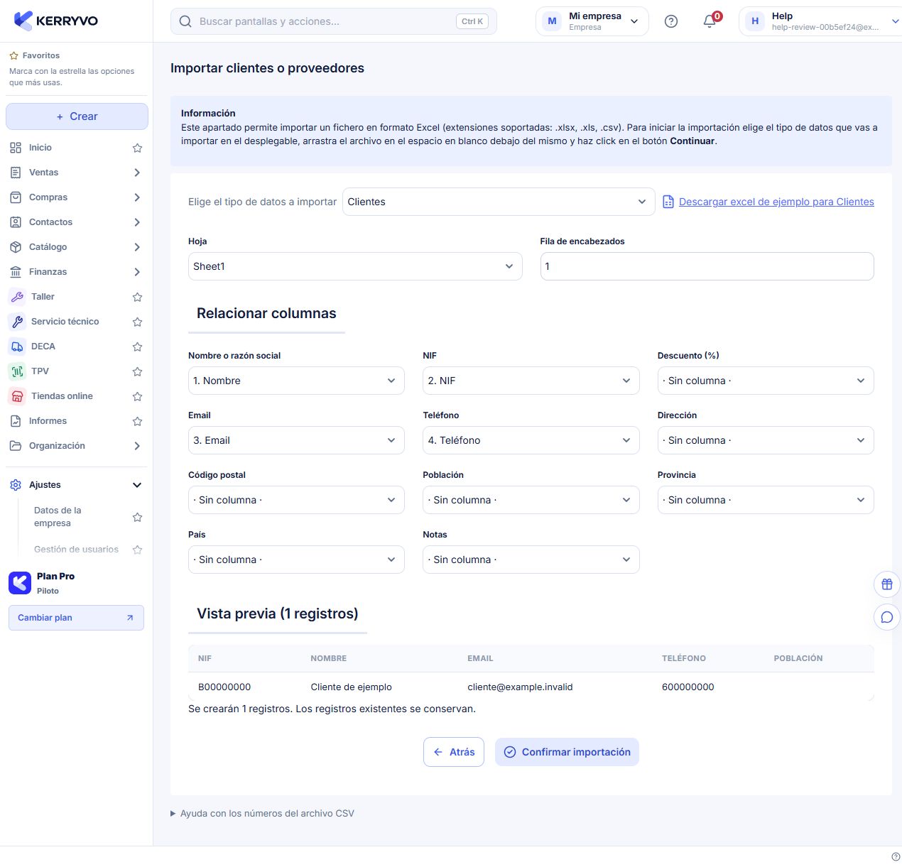Open the Descuento (%) column dropdown
The height and width of the screenshot is (867, 902).
point(766,381)
